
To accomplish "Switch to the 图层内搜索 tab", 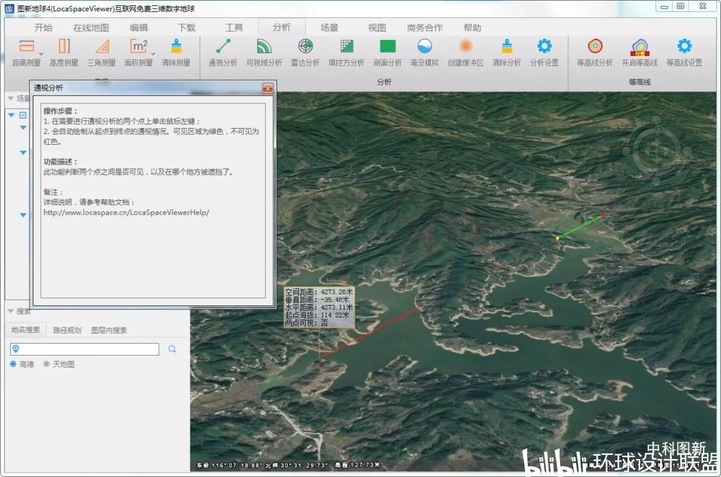I will pyautogui.click(x=109, y=330).
